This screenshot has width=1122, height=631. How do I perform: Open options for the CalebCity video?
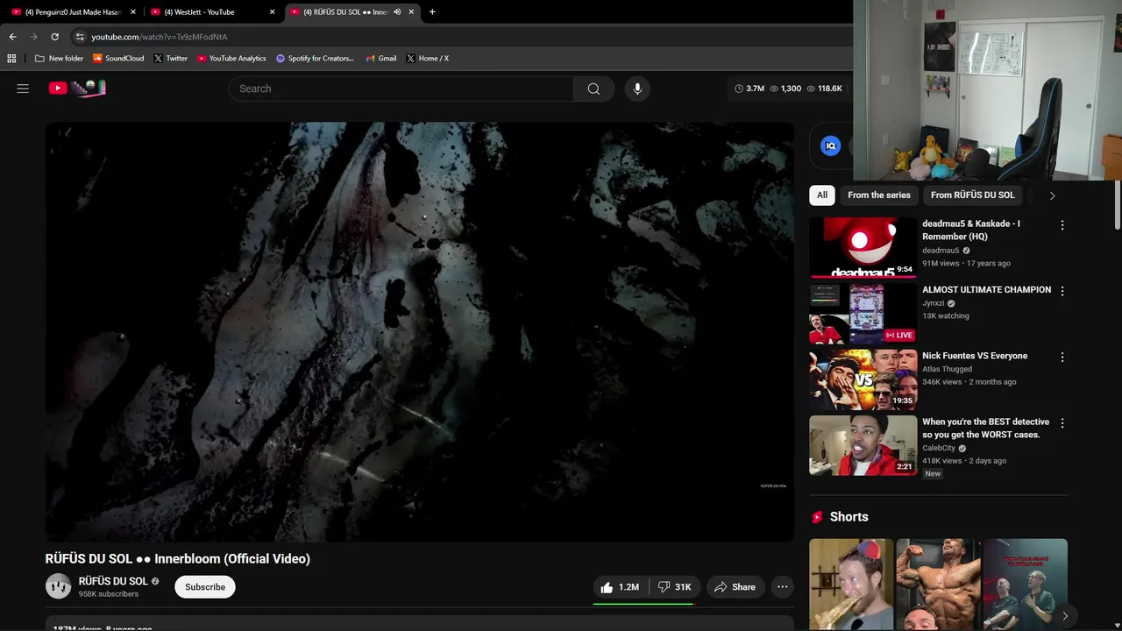pos(1062,423)
